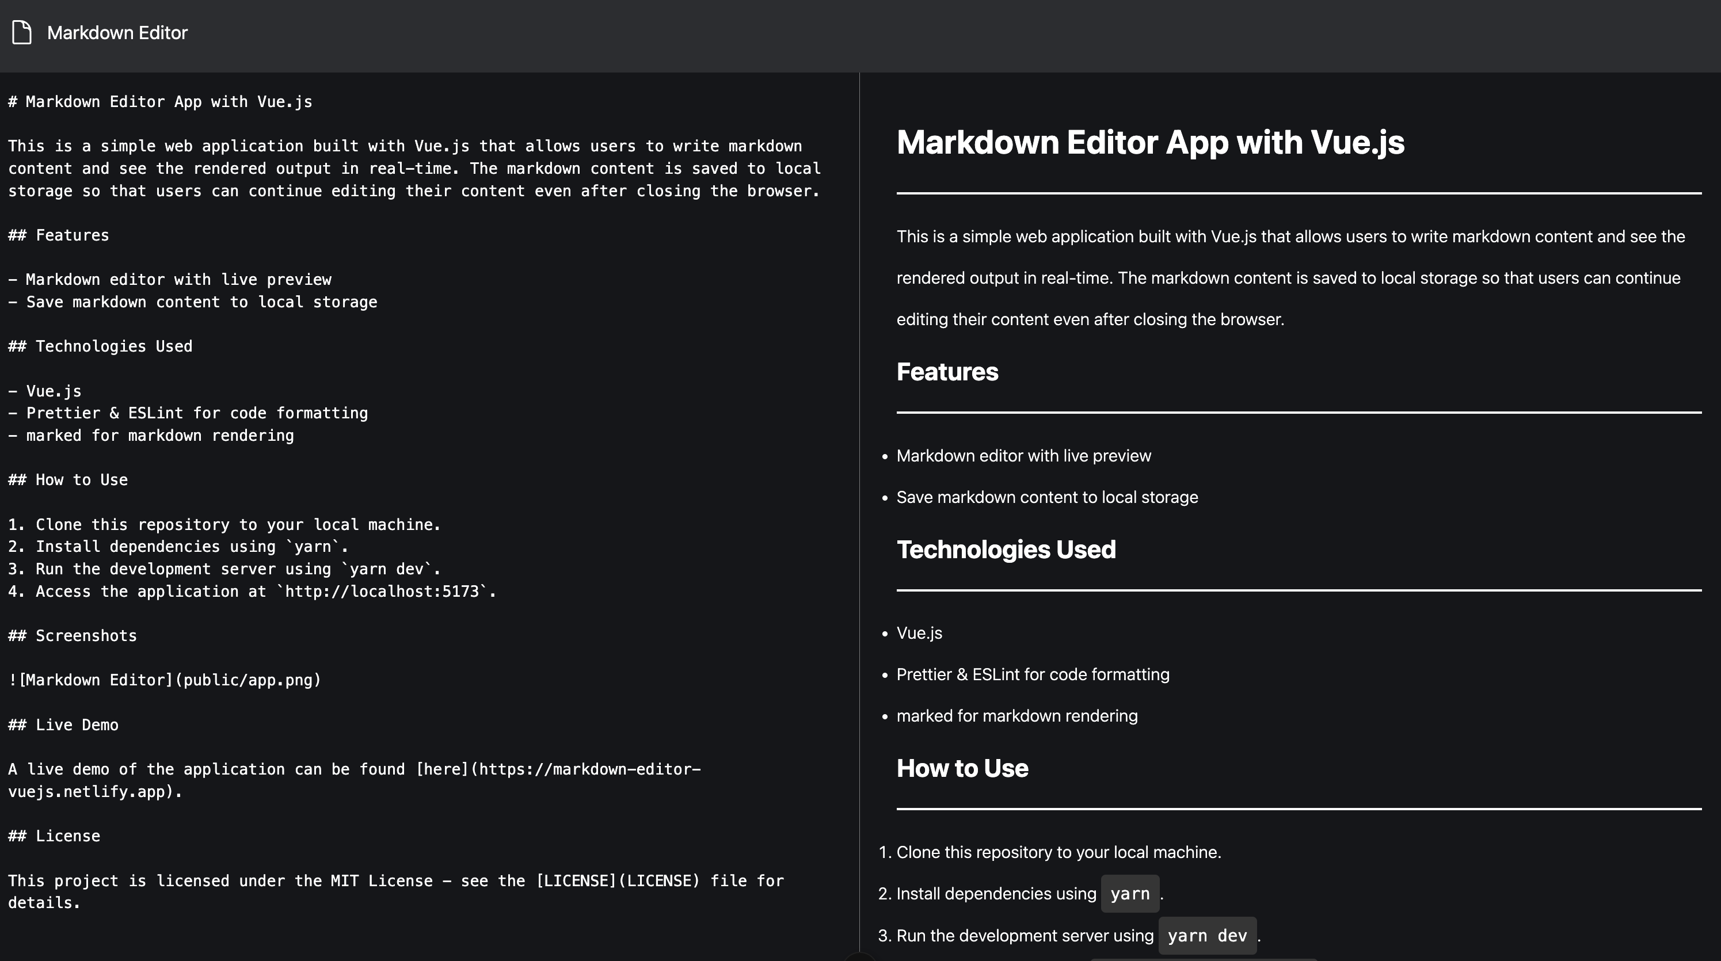Image resolution: width=1721 pixels, height=961 pixels.
Task: Click the "## Features" line in the editor
Action: tap(59, 235)
